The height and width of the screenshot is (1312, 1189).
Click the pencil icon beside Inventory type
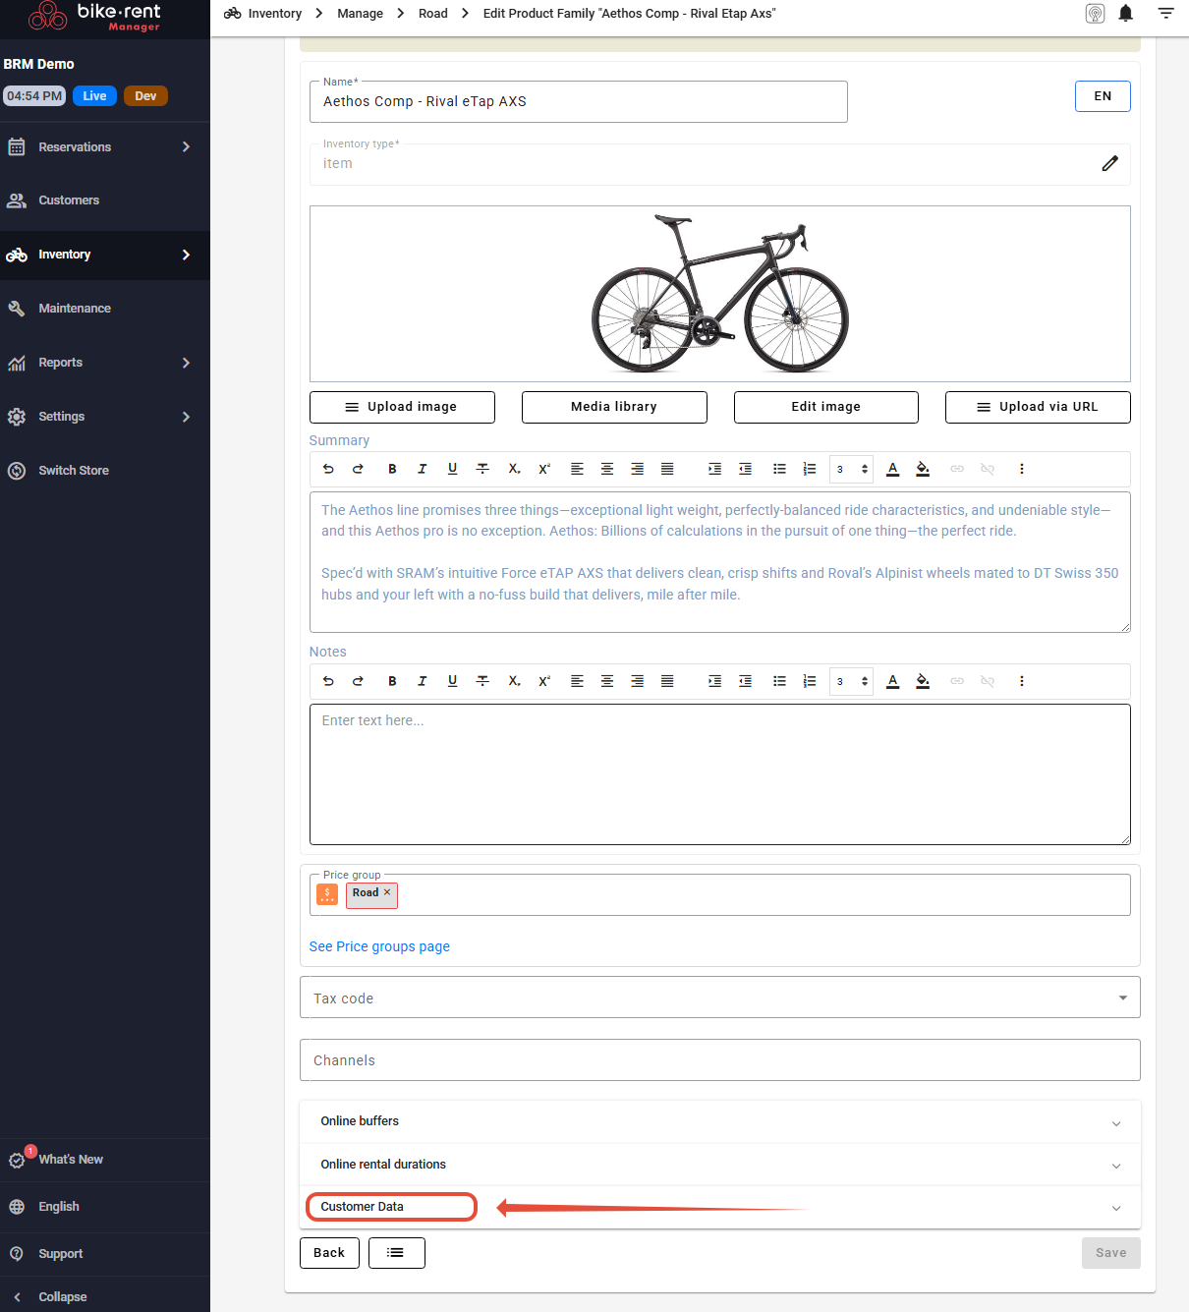pyautogui.click(x=1109, y=163)
